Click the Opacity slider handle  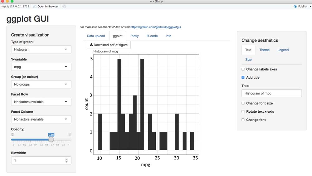click(x=51, y=139)
